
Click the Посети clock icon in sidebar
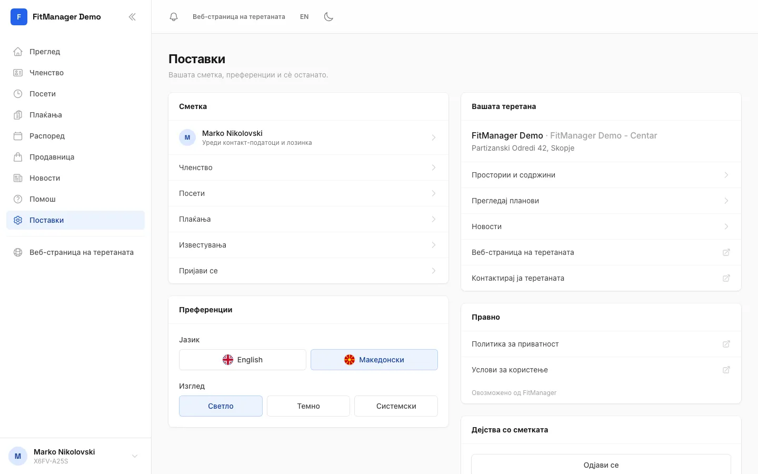[x=18, y=94]
